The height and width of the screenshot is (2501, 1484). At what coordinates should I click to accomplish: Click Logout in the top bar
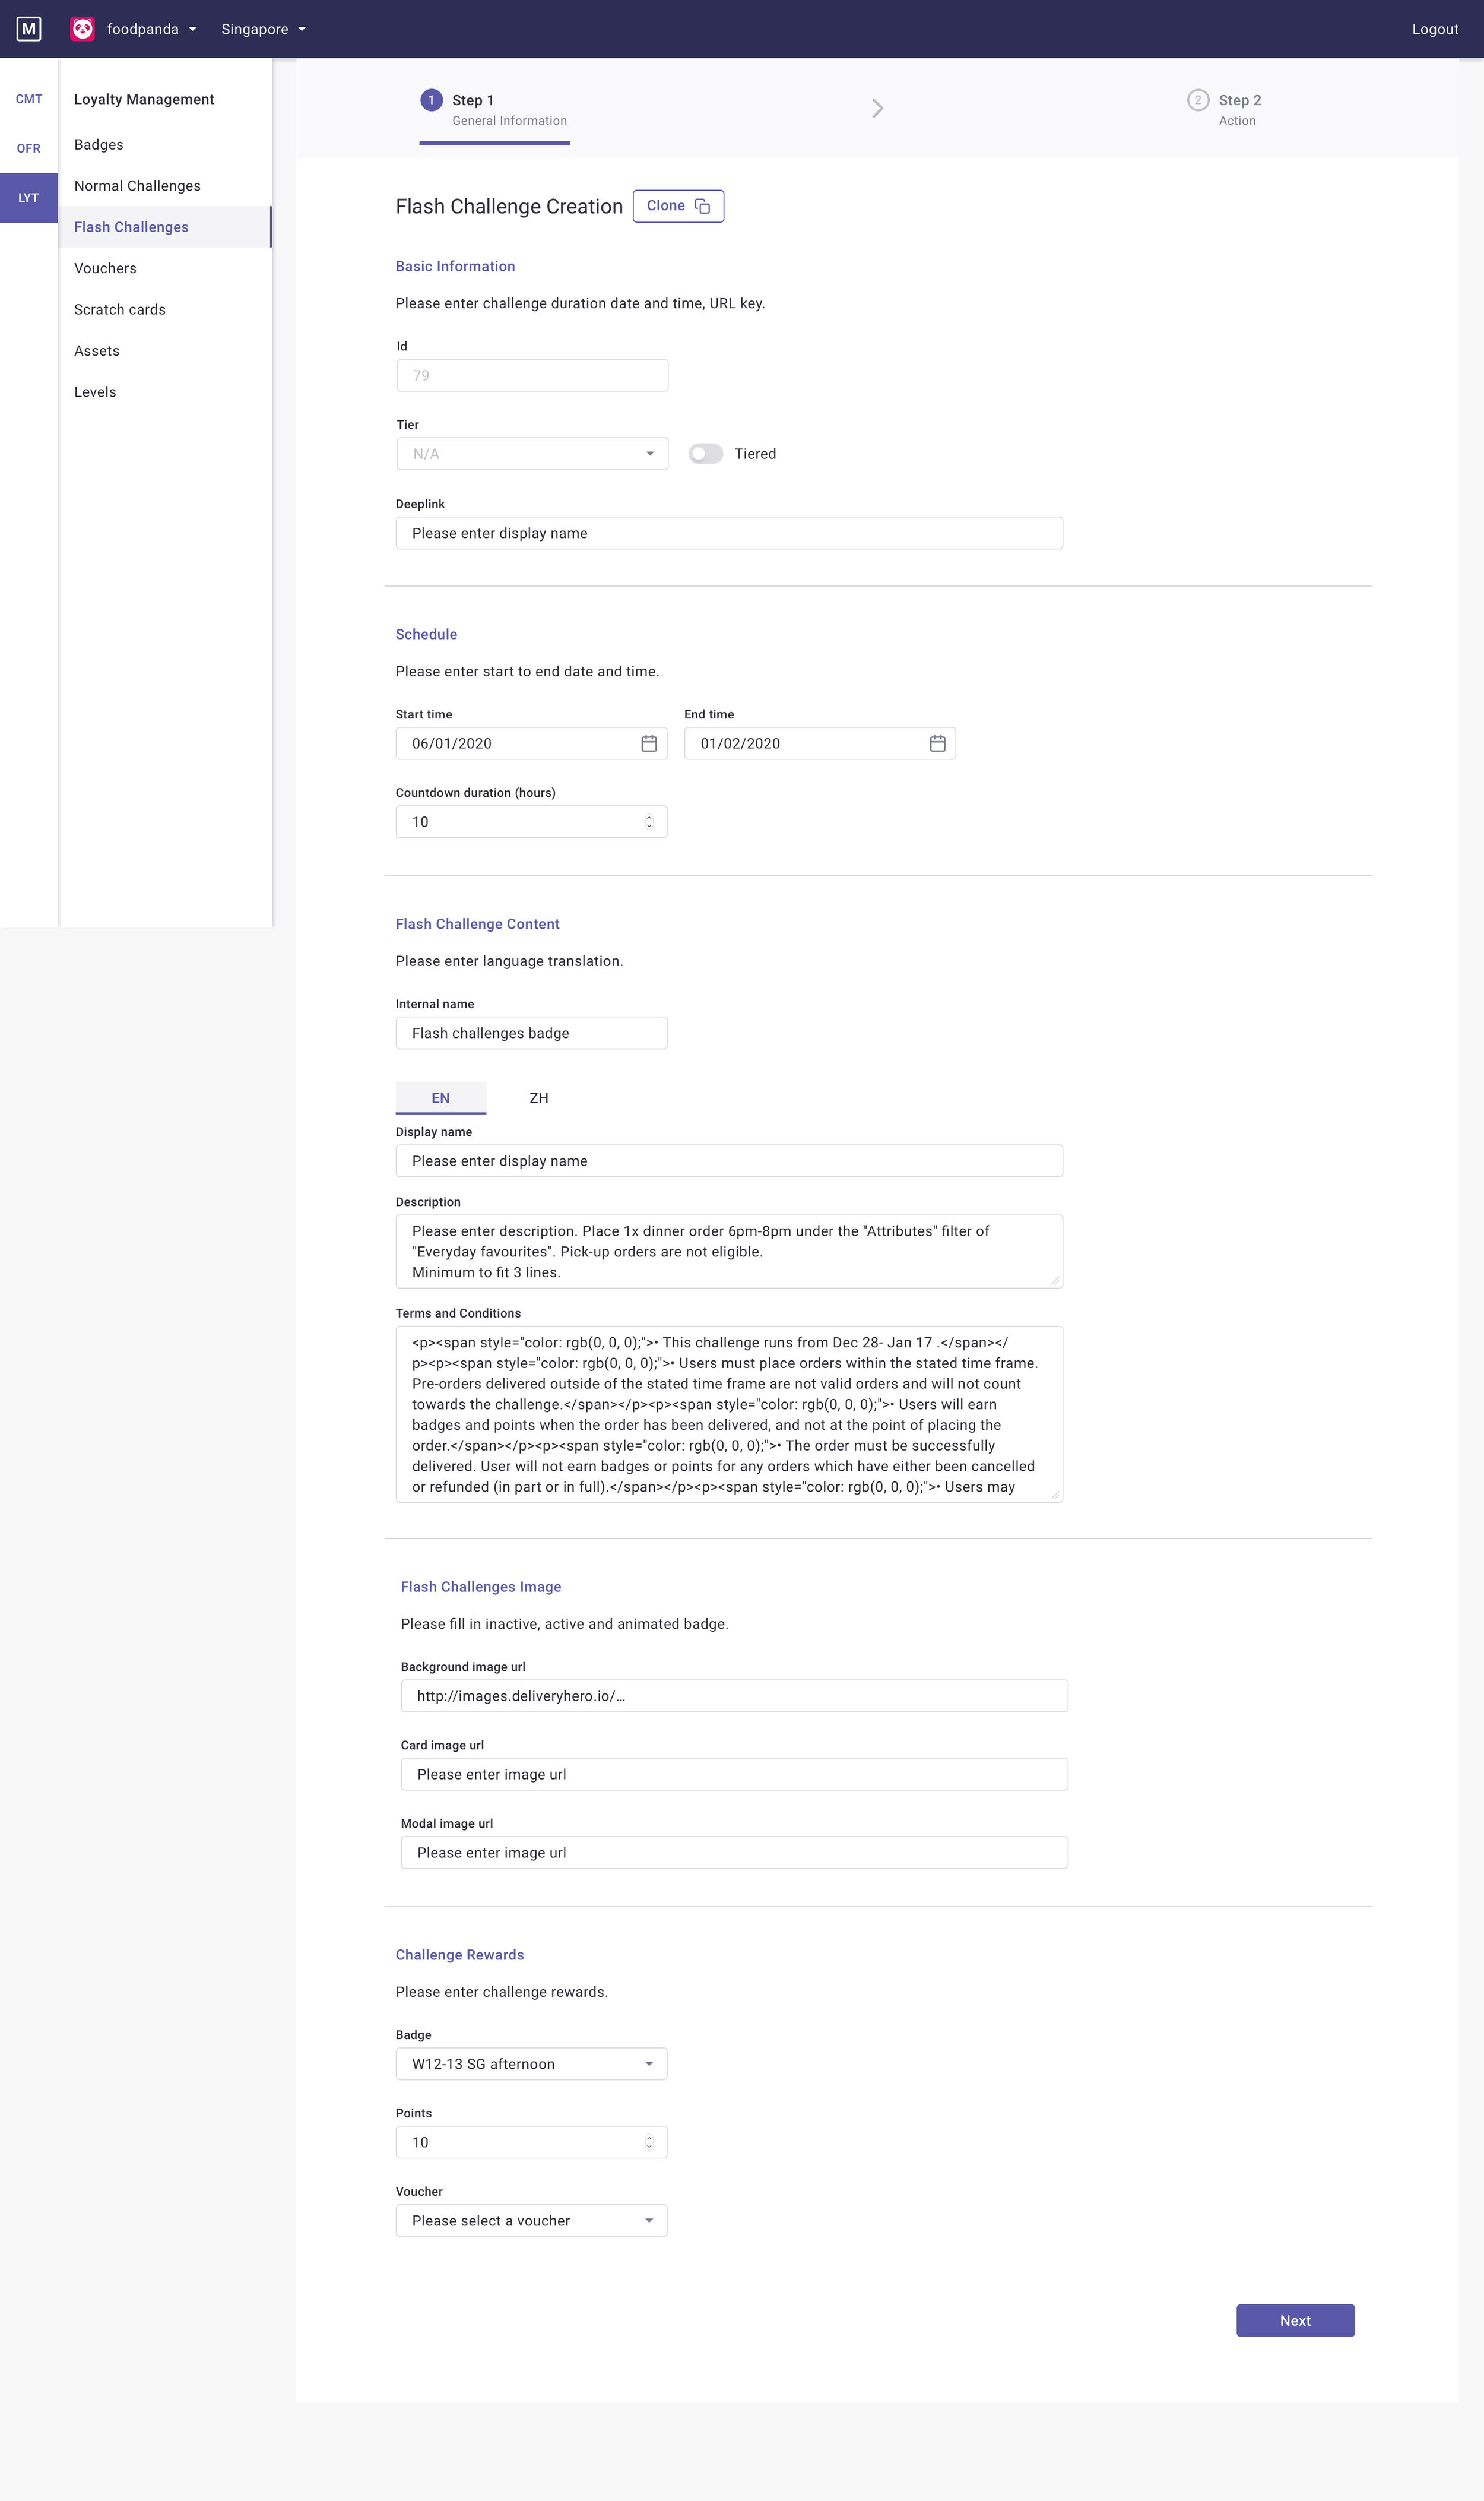pyautogui.click(x=1434, y=29)
